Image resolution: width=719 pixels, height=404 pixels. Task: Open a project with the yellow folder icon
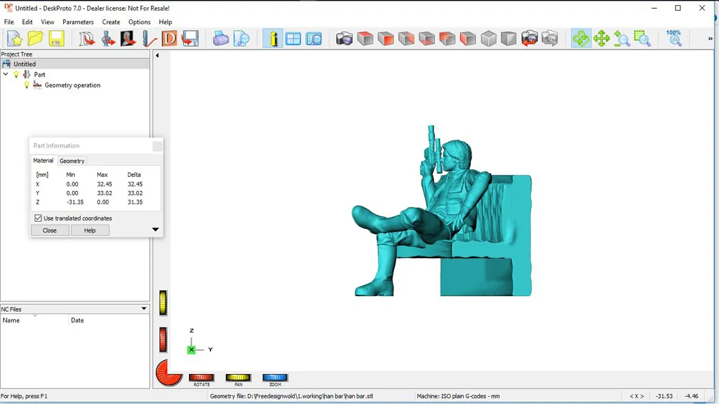tap(35, 39)
